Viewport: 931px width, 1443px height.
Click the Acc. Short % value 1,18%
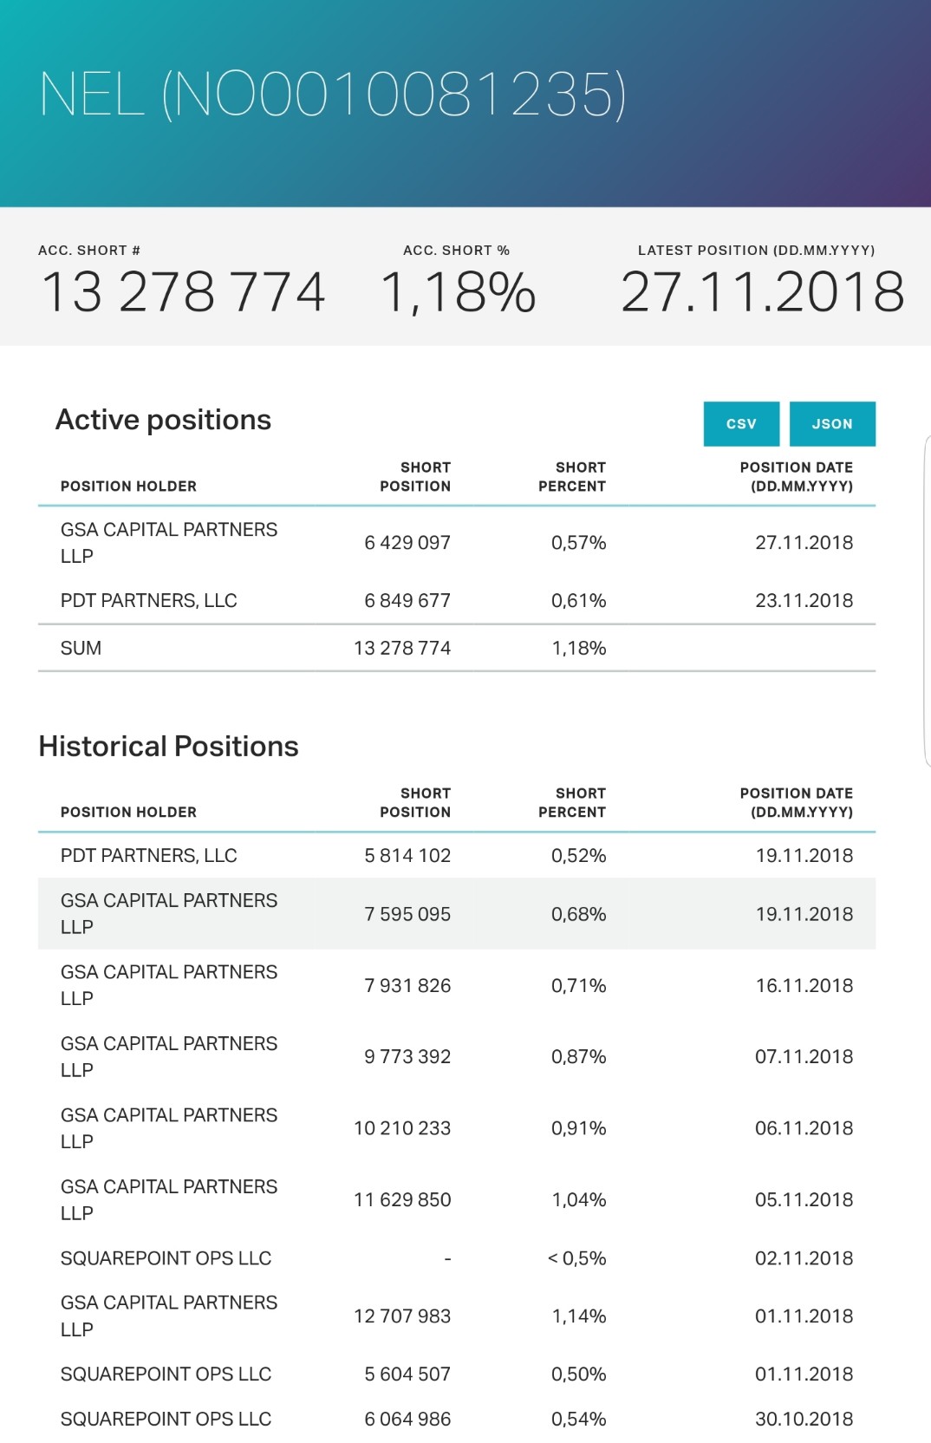click(x=458, y=292)
